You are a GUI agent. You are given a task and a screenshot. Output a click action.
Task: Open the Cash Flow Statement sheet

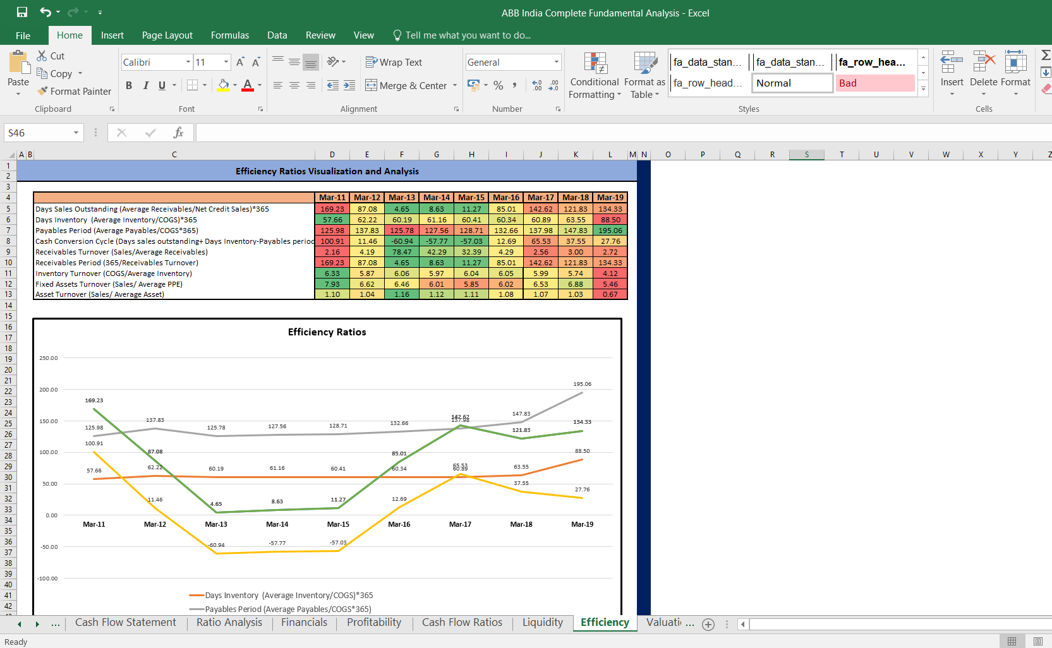point(126,622)
